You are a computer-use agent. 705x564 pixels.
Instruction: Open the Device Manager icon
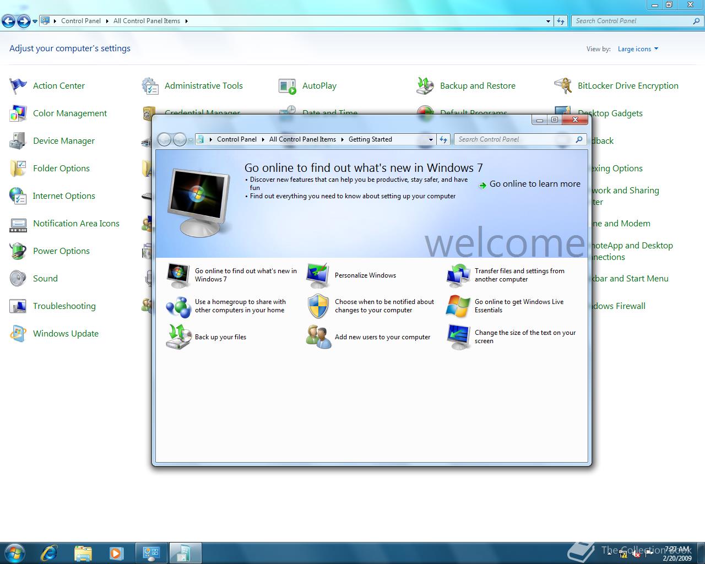[x=18, y=140]
